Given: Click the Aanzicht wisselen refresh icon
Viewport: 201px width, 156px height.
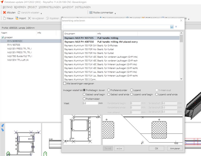Looking at the screenshot, I should pos(19,12).
